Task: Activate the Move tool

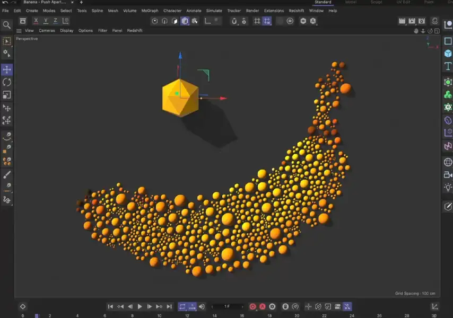Action: tap(7, 69)
